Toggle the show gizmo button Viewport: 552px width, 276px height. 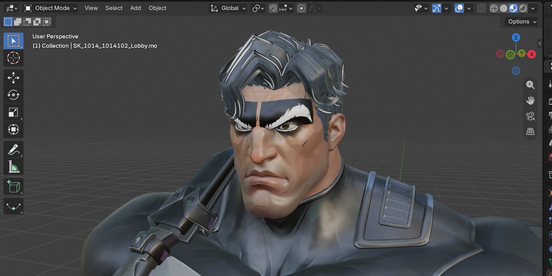(x=437, y=8)
